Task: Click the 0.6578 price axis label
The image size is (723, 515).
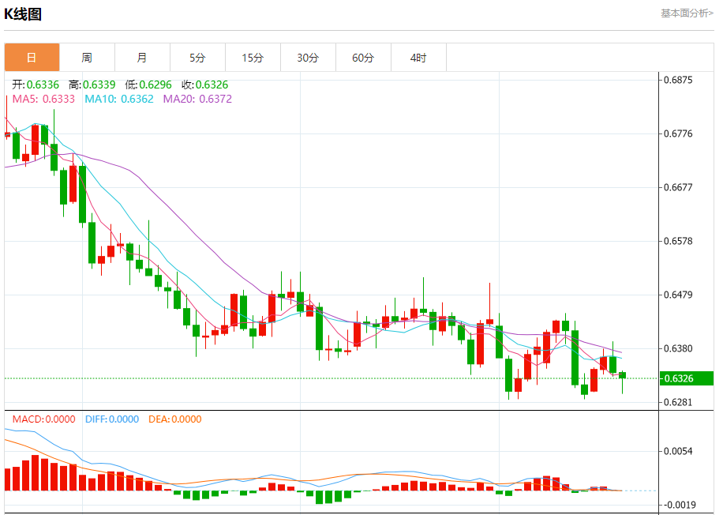Action: pos(678,241)
